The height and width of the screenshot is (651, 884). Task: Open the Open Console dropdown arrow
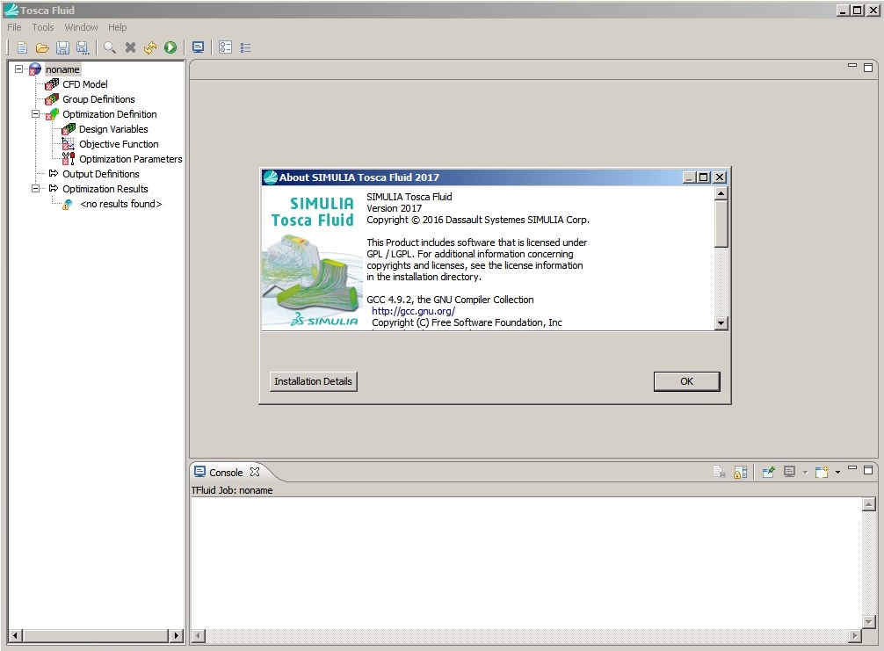pyautogui.click(x=837, y=473)
